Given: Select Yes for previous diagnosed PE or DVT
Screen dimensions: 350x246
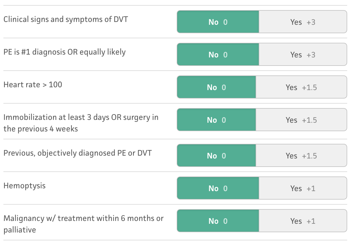Looking at the screenshot, I should tap(301, 156).
